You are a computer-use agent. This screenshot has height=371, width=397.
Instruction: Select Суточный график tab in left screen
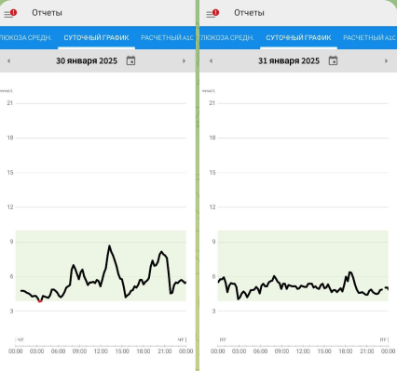click(x=96, y=38)
